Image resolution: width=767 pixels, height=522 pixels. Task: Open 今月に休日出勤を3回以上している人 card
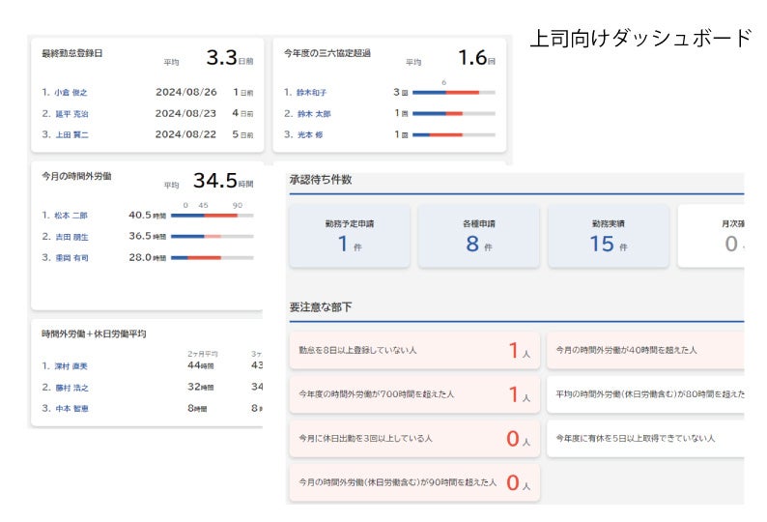click(414, 439)
